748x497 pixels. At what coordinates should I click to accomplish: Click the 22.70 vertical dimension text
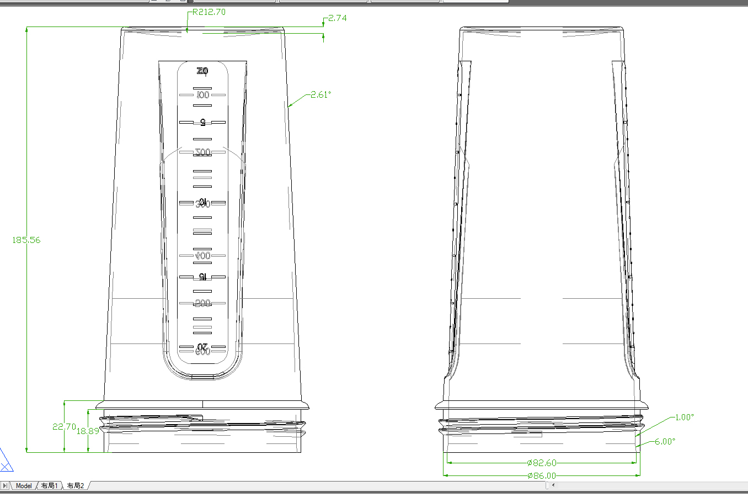click(x=64, y=426)
